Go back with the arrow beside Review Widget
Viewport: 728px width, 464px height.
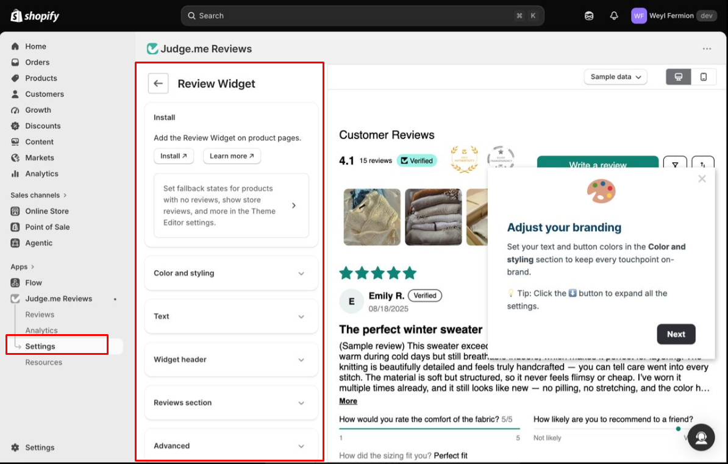pos(159,84)
